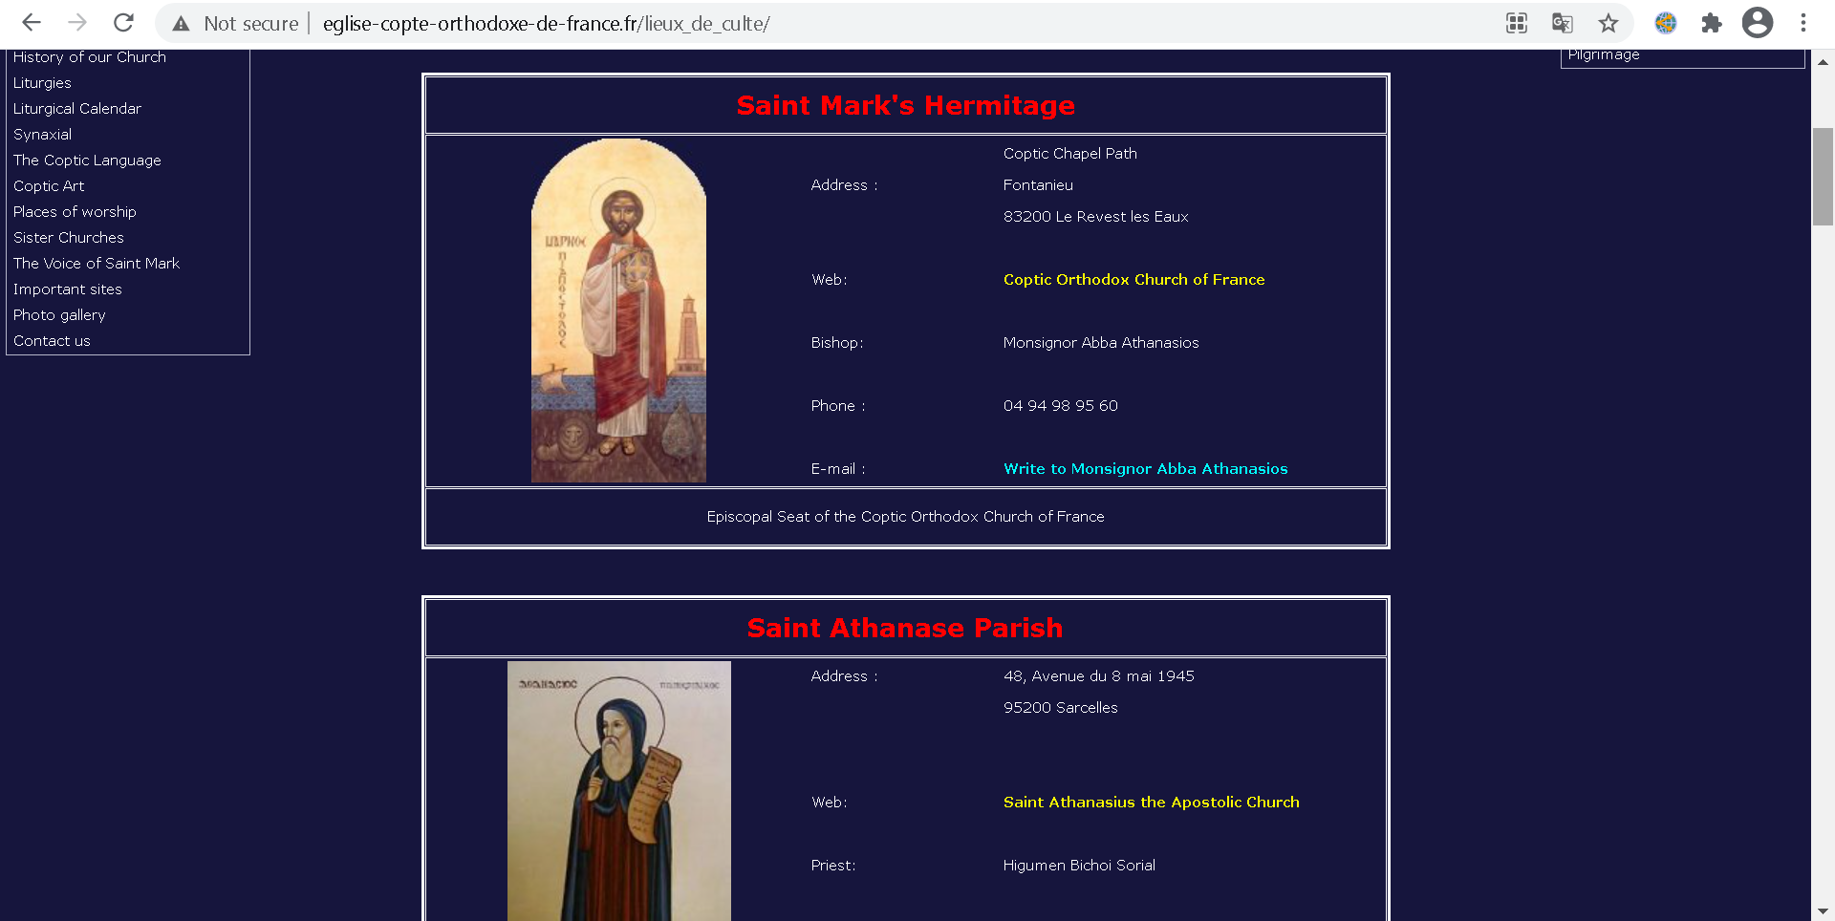Open the extensions puzzle-piece menu
The width and height of the screenshot is (1835, 921).
pyautogui.click(x=1712, y=23)
